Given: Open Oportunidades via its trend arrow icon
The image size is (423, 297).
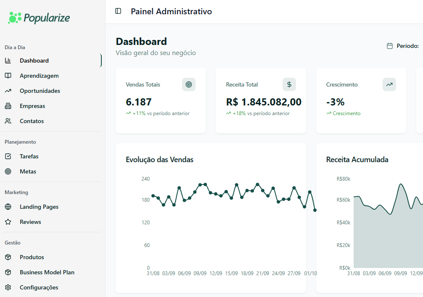Looking at the screenshot, I should pyautogui.click(x=9, y=90).
